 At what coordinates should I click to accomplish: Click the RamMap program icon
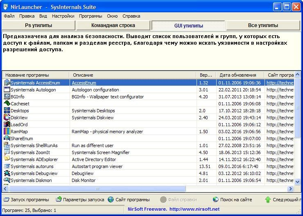click(7, 131)
